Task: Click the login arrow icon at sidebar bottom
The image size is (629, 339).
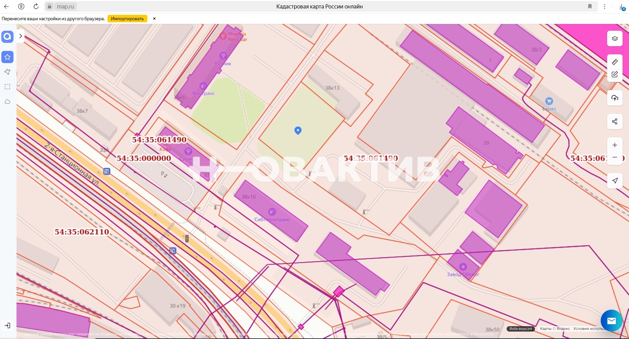Action: pos(7,326)
